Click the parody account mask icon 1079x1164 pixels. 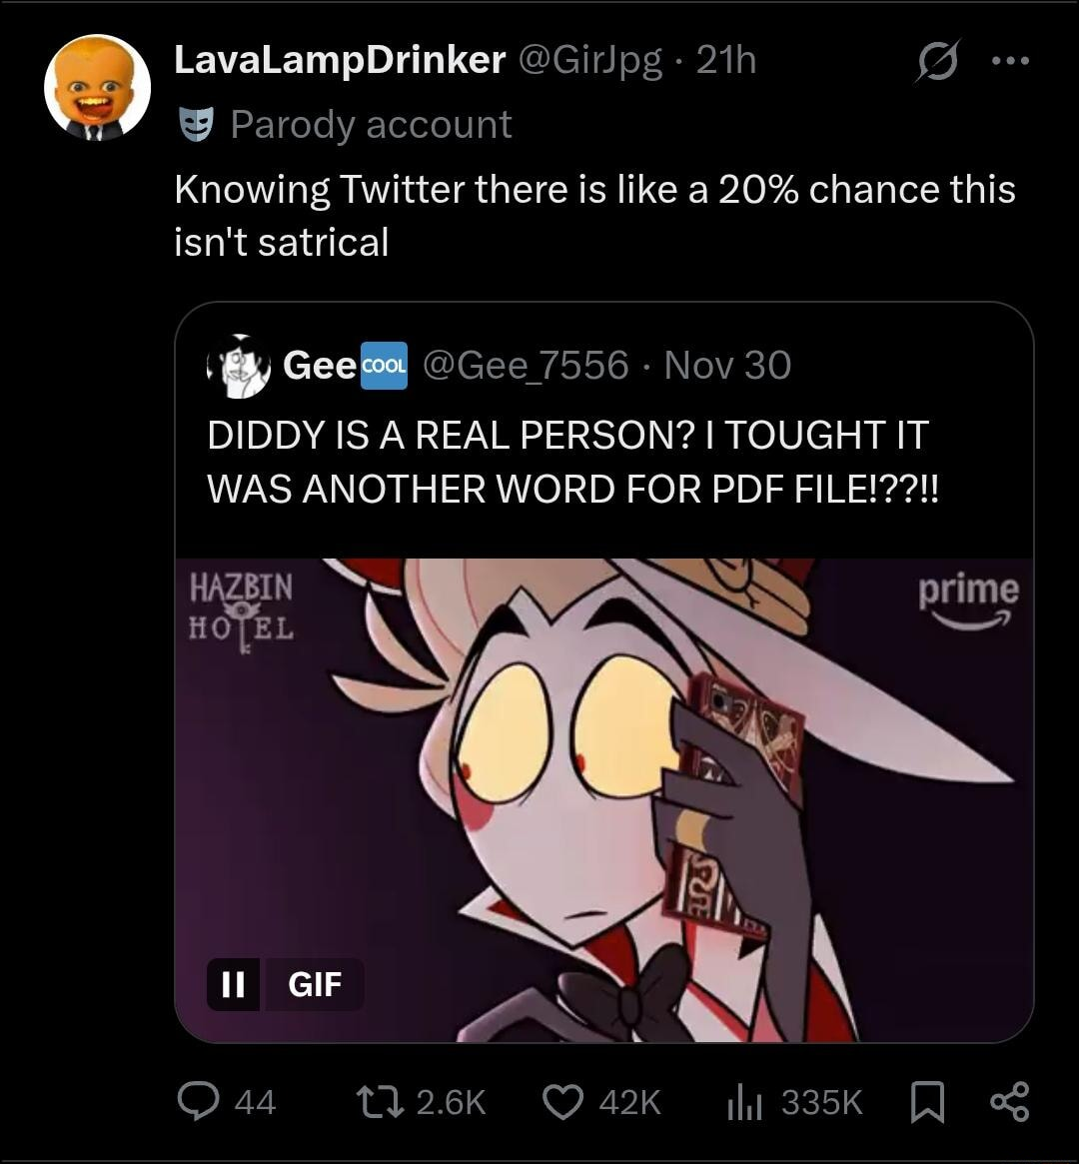(x=198, y=123)
